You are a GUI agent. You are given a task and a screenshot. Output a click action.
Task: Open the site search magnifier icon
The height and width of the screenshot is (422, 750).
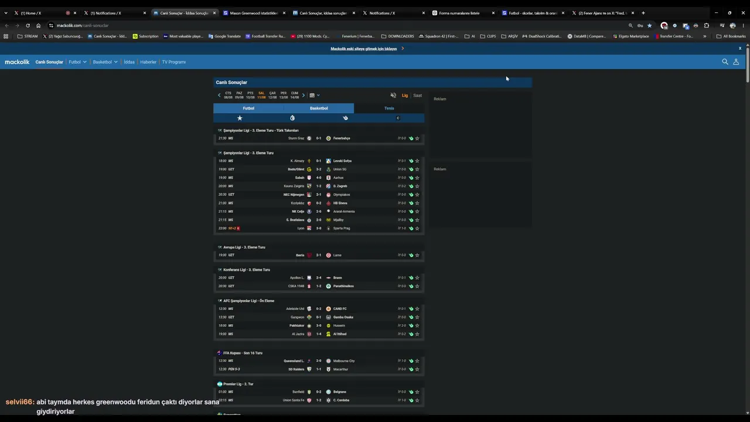[x=725, y=62]
